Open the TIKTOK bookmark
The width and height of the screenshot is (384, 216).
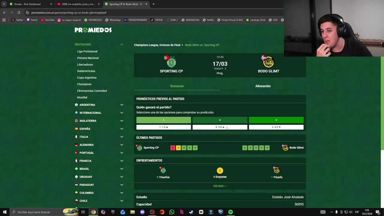point(157,20)
